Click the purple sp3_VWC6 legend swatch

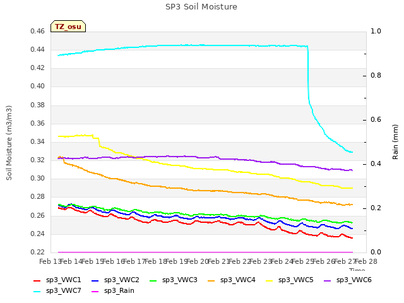[x=328, y=280]
